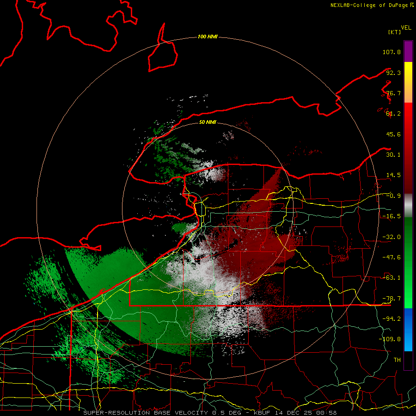
Task: Click the 30.1 velocity scale value
Action: coord(393,155)
